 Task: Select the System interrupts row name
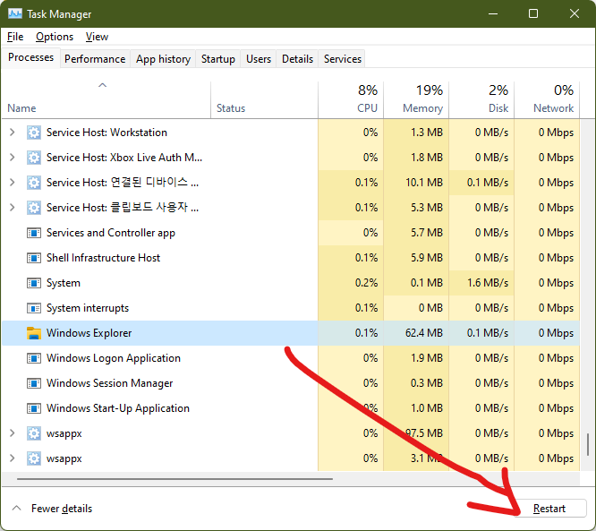point(88,308)
